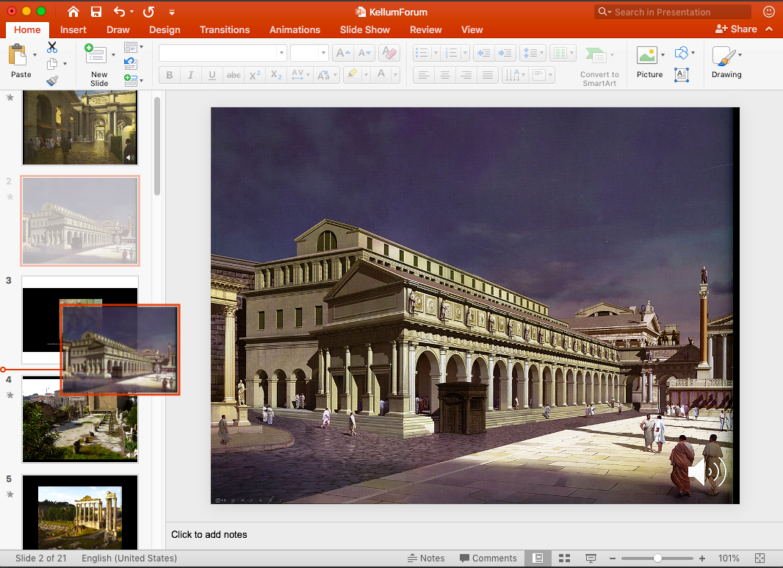Open the Draw tab
783x568 pixels.
(118, 29)
